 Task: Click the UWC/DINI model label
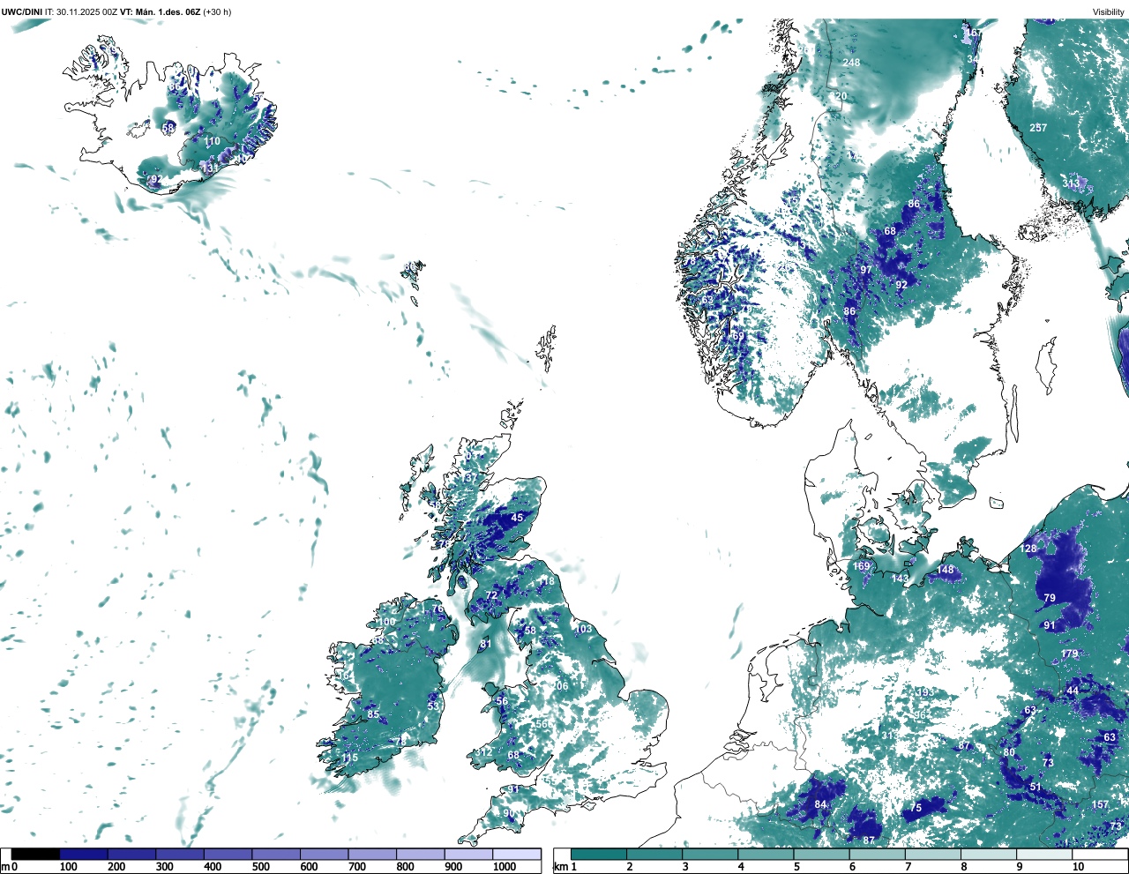[23, 12]
